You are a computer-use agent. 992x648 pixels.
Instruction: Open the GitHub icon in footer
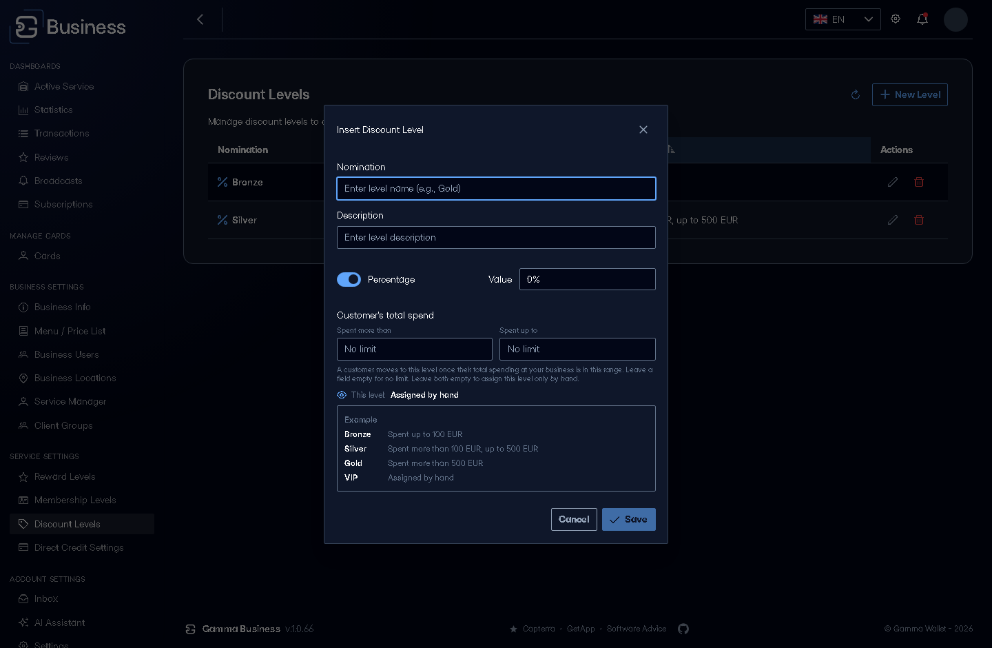pyautogui.click(x=683, y=629)
